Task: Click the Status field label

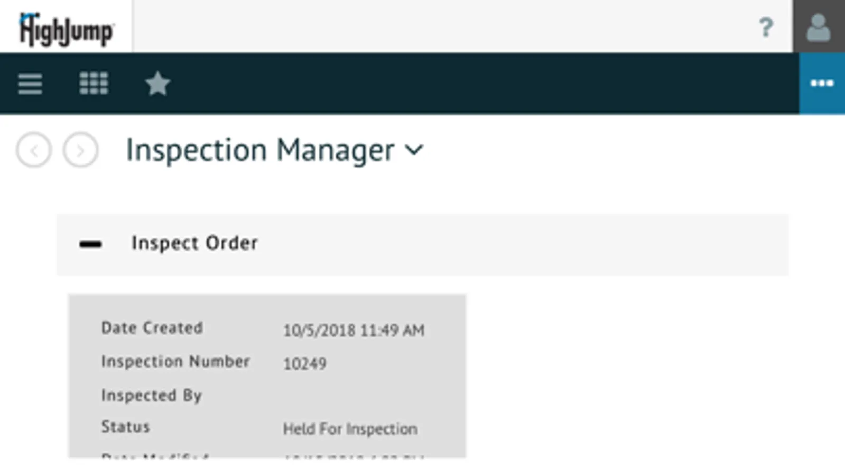Action: 125,427
